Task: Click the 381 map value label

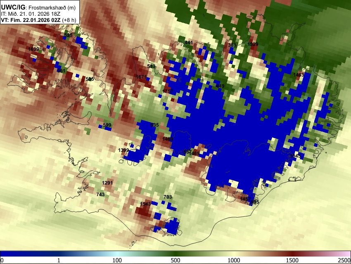Action: coord(232,45)
